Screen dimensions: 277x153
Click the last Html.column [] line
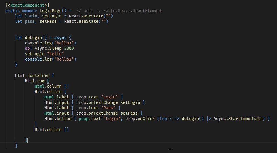click(51, 129)
